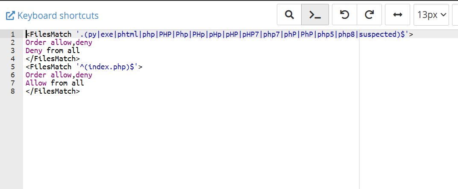The width and height of the screenshot is (458, 189).
Task: Click the closing </FilesMatch> tag on line 4
Action: (x=53, y=59)
